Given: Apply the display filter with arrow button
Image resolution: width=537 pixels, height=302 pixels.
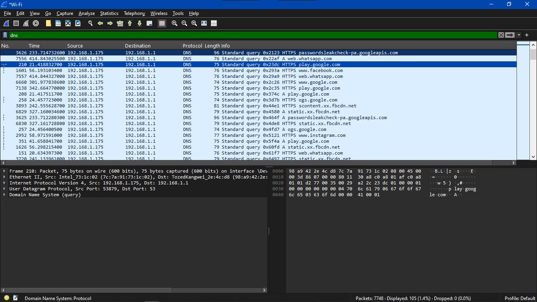Looking at the screenshot, I should pyautogui.click(x=510, y=35).
